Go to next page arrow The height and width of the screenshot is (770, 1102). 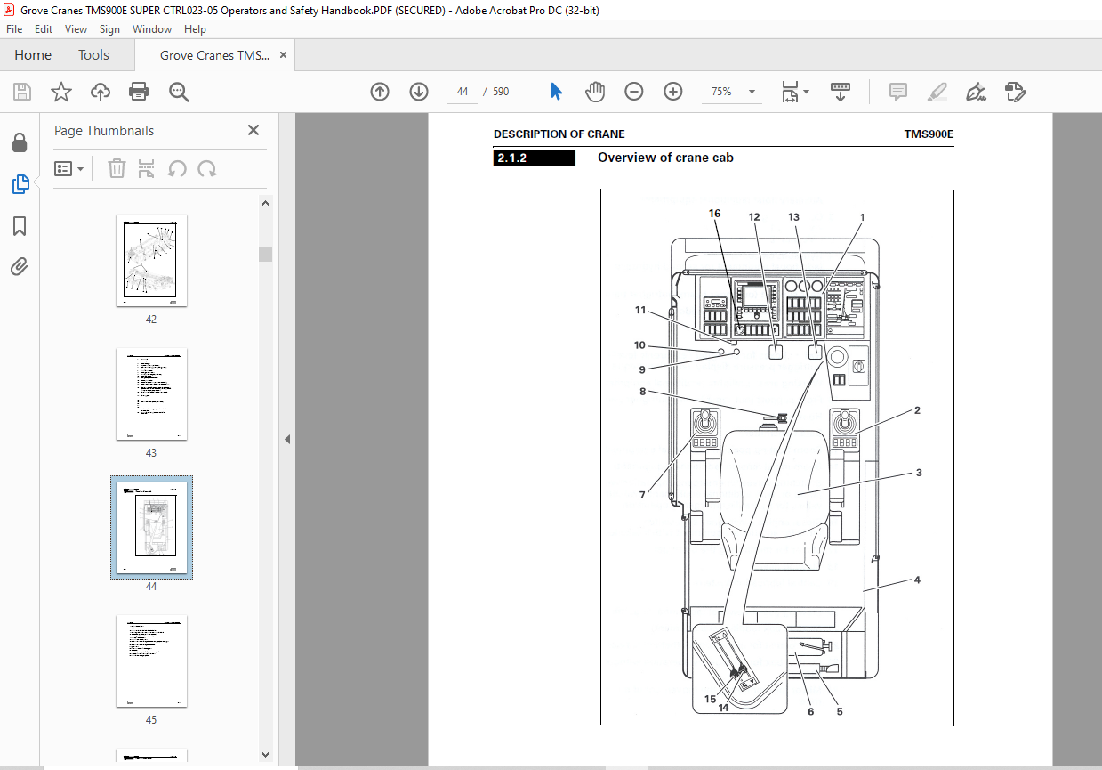tap(419, 92)
